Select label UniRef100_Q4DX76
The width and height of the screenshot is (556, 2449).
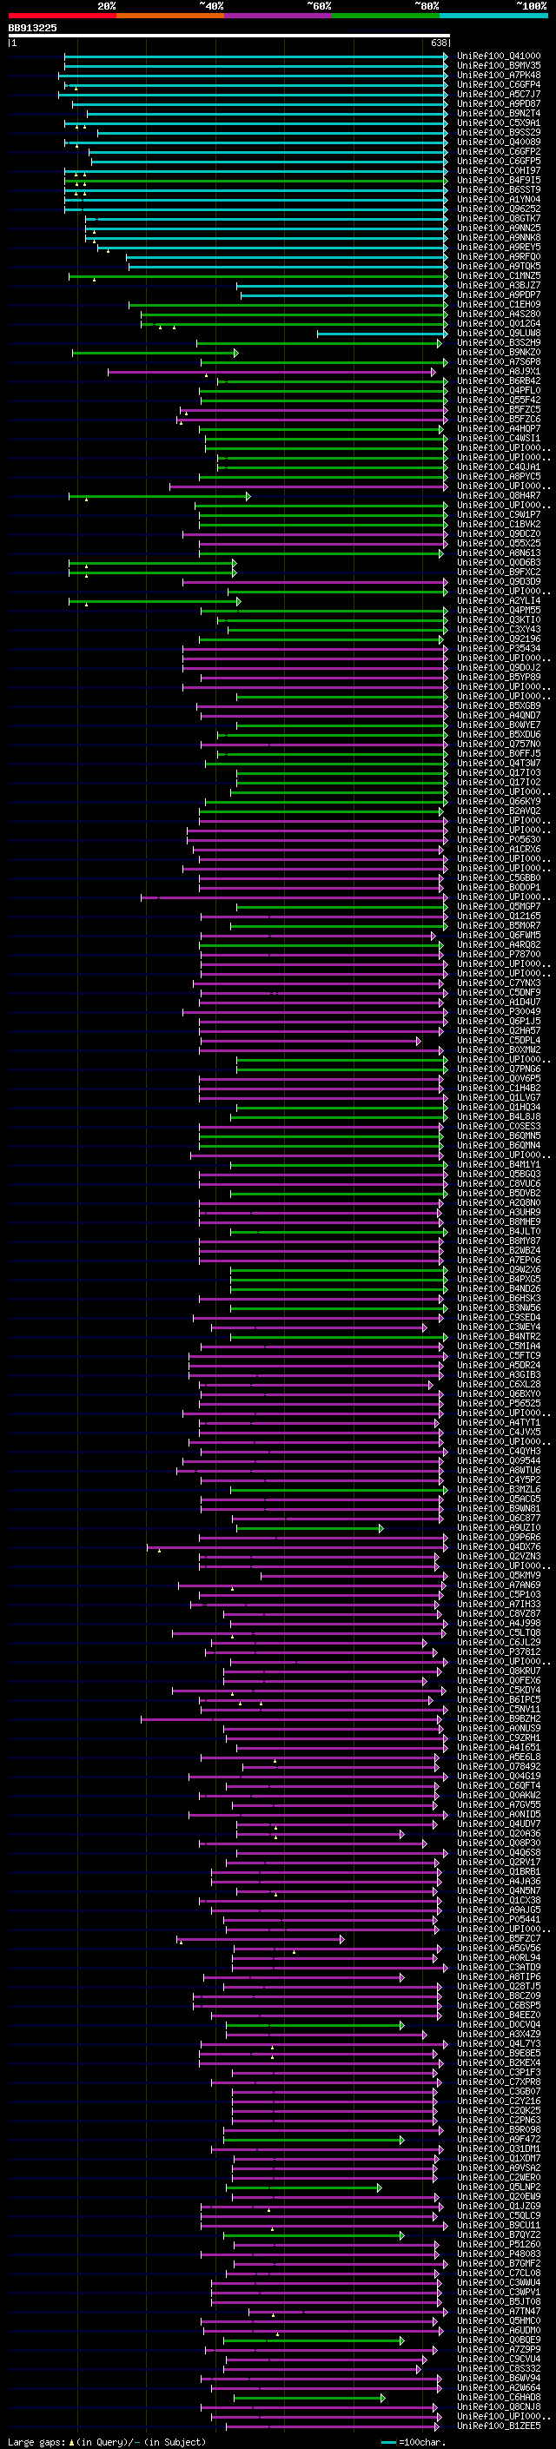[x=499, y=1546]
